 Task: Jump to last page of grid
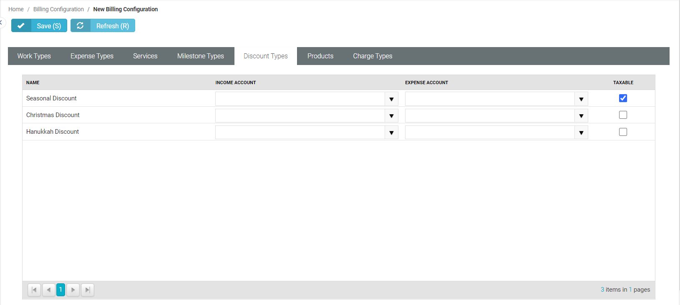point(88,290)
